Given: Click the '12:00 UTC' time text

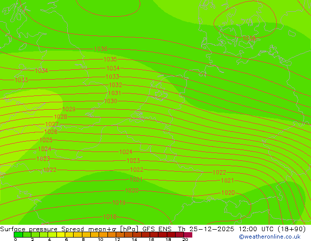Looking at the screenshot, I should (x=257, y=229).
